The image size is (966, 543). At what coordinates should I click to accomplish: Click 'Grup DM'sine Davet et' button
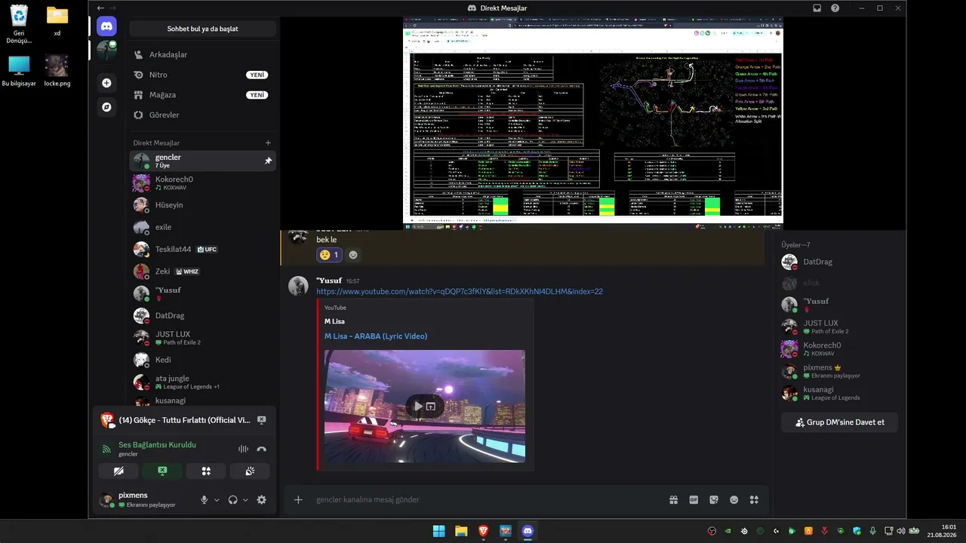coord(839,422)
